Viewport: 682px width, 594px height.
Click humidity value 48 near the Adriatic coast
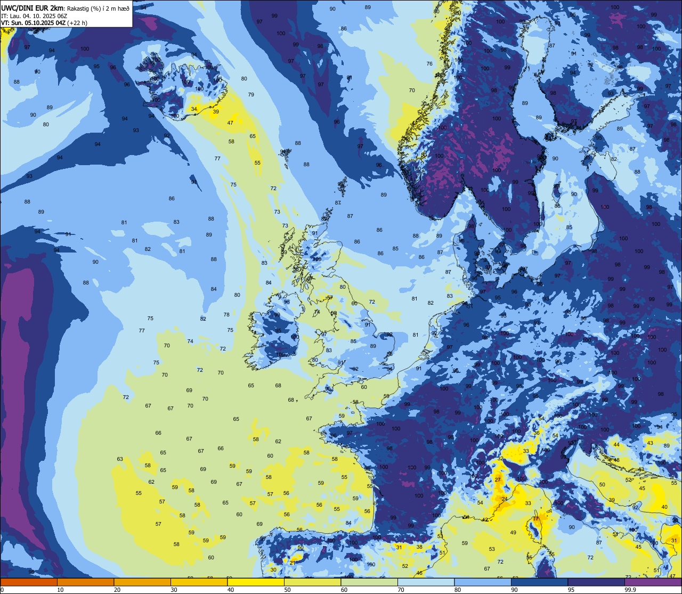616,460
